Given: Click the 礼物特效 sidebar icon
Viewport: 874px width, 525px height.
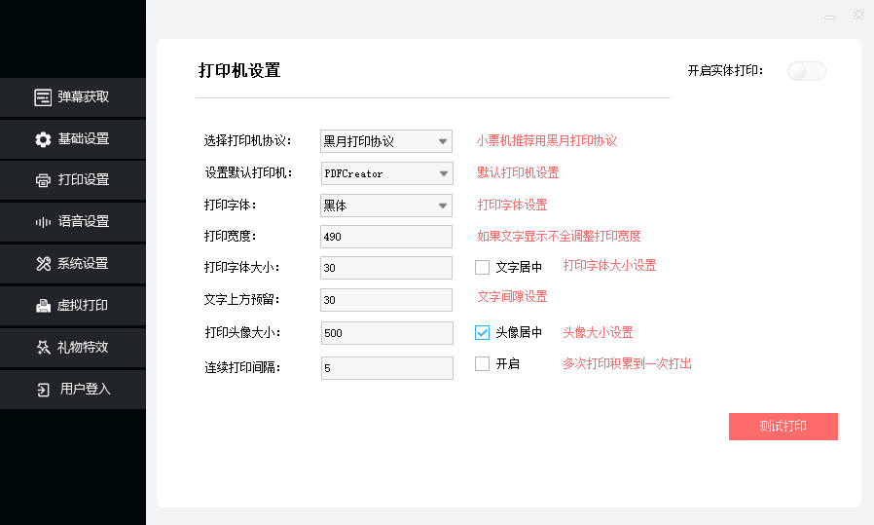Looking at the screenshot, I should (42, 348).
